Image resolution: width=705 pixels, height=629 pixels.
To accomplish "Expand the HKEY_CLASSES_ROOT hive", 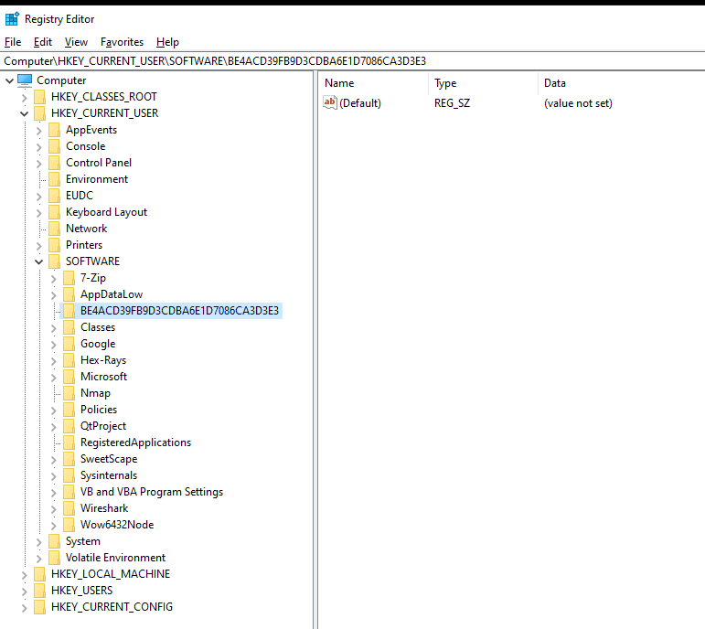I will click(x=24, y=97).
